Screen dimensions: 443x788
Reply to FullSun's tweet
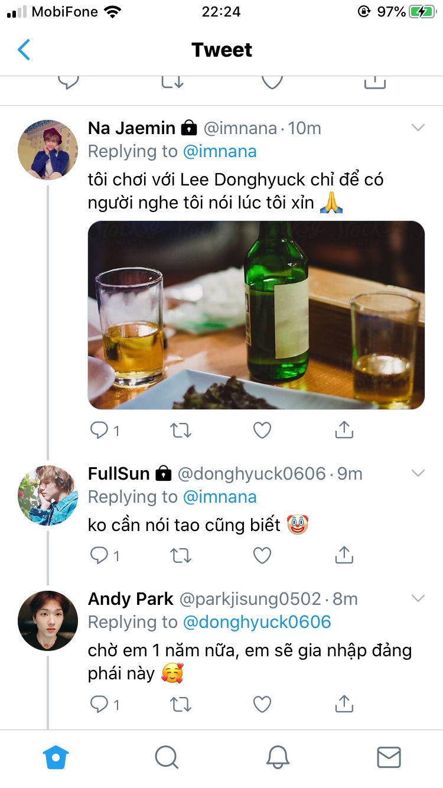(99, 555)
